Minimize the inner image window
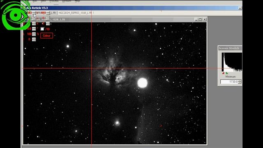Image resolution: width=263 pixels, height=148 pixels. [x=196, y=19]
